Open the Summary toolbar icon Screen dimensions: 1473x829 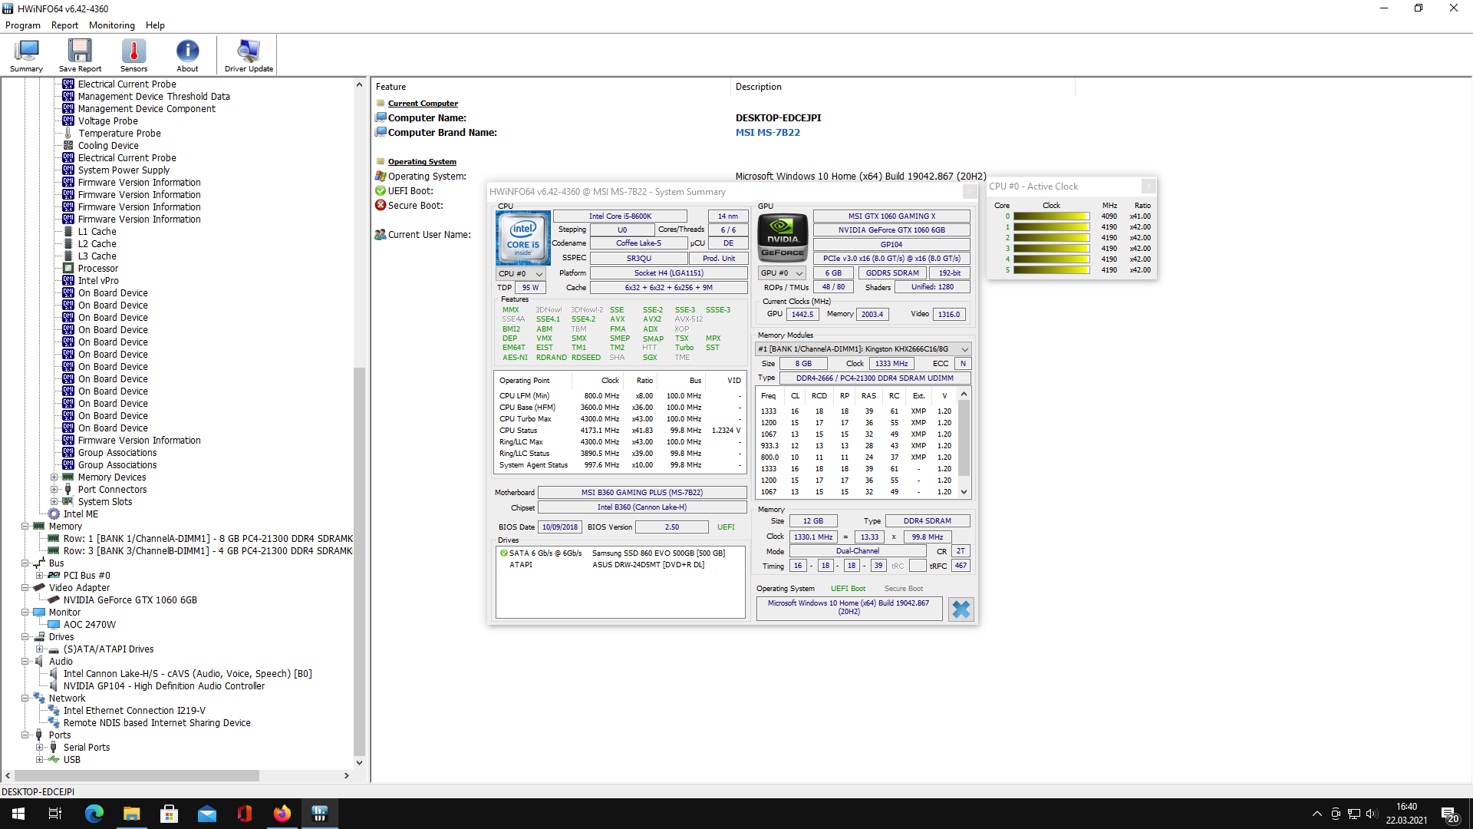(x=26, y=55)
